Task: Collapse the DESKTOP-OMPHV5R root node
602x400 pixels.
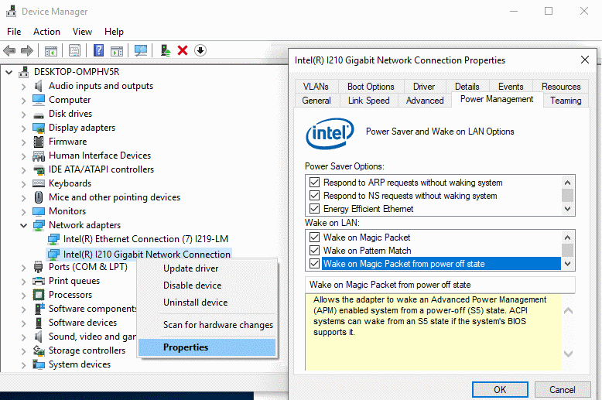Action: pos(9,72)
